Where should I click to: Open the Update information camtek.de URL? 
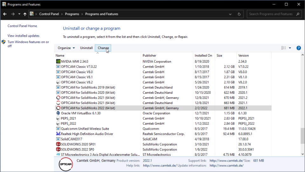(227, 165)
